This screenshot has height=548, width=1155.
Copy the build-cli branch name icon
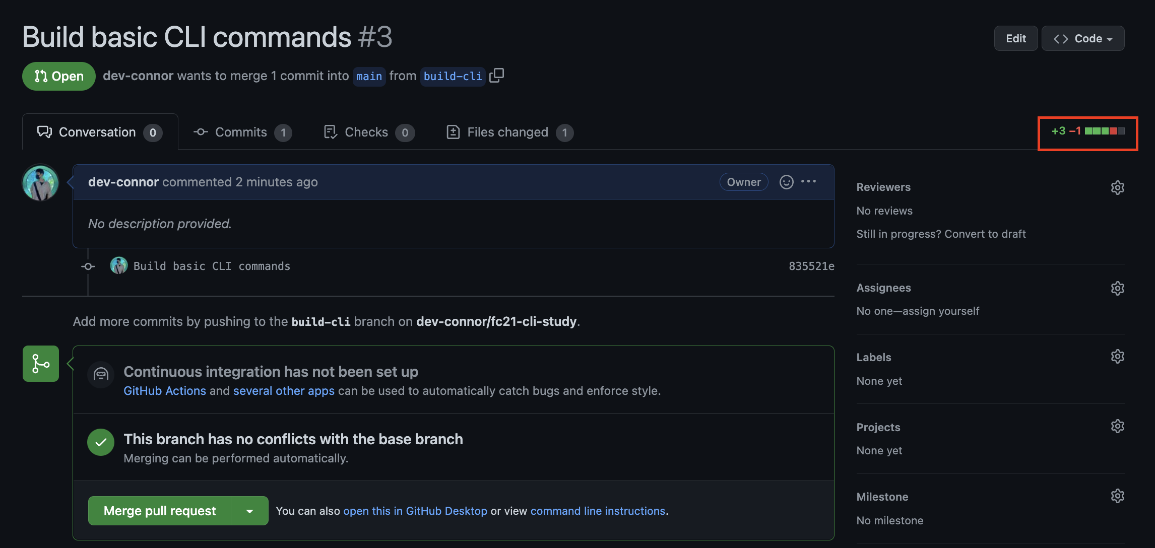[496, 76]
